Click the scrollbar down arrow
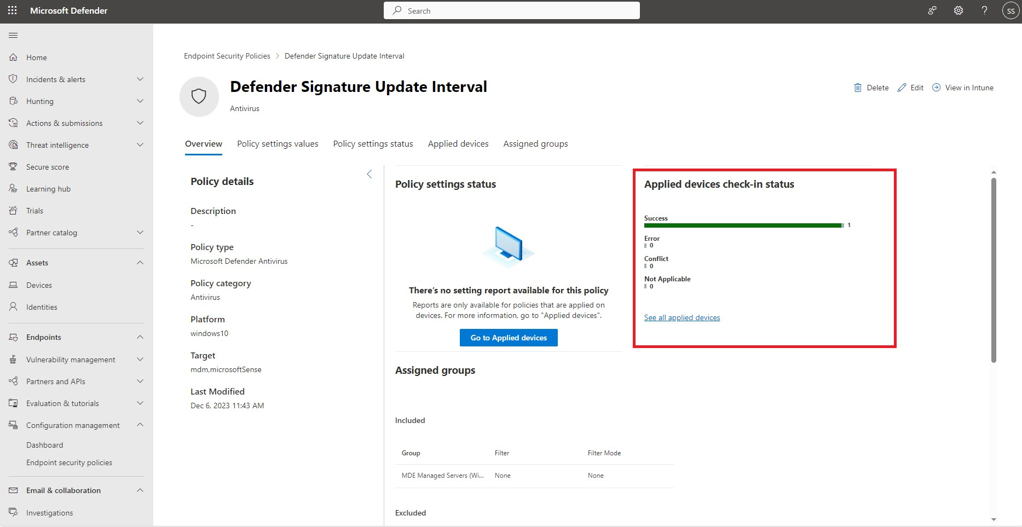 coord(994,520)
